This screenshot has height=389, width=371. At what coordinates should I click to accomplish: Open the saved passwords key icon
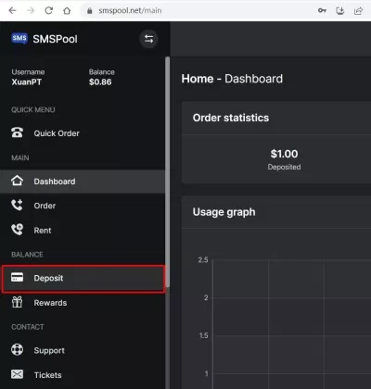[322, 11]
